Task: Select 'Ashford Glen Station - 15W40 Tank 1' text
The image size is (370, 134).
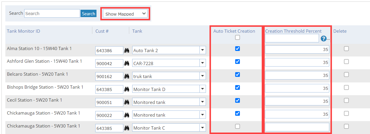Action: point(45,61)
